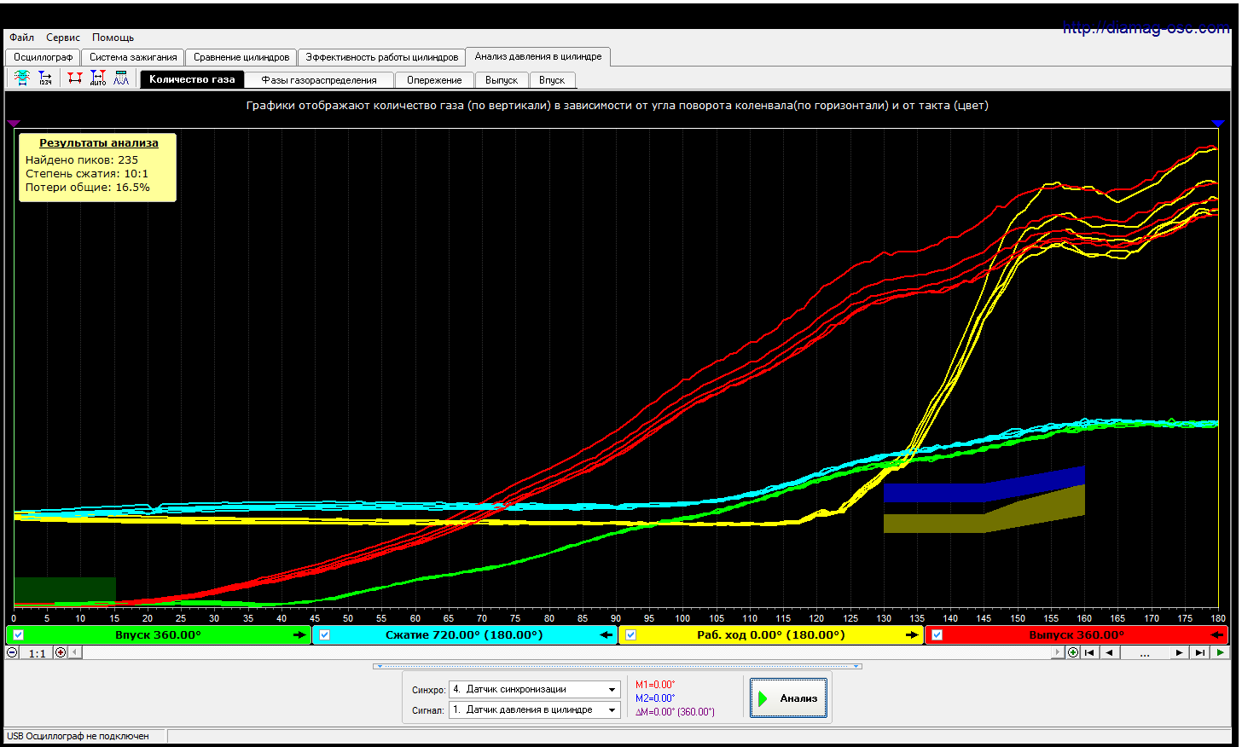Jump to first frame button
This screenshot has width=1242, height=747.
[1089, 652]
